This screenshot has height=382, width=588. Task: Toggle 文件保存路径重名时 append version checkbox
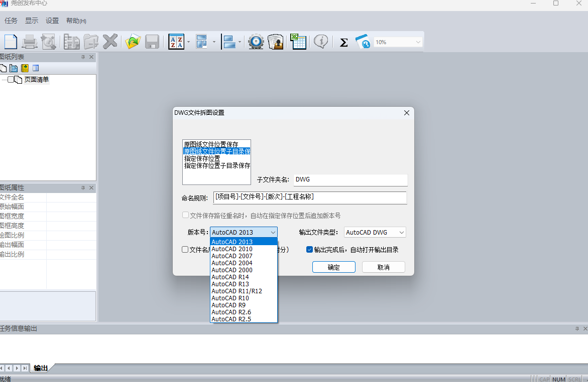click(185, 215)
